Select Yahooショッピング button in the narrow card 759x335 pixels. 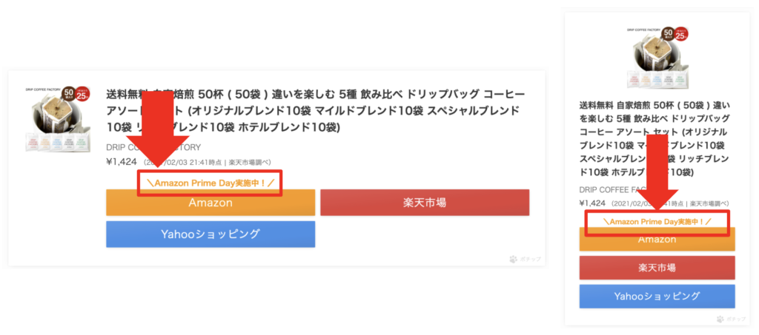657,297
